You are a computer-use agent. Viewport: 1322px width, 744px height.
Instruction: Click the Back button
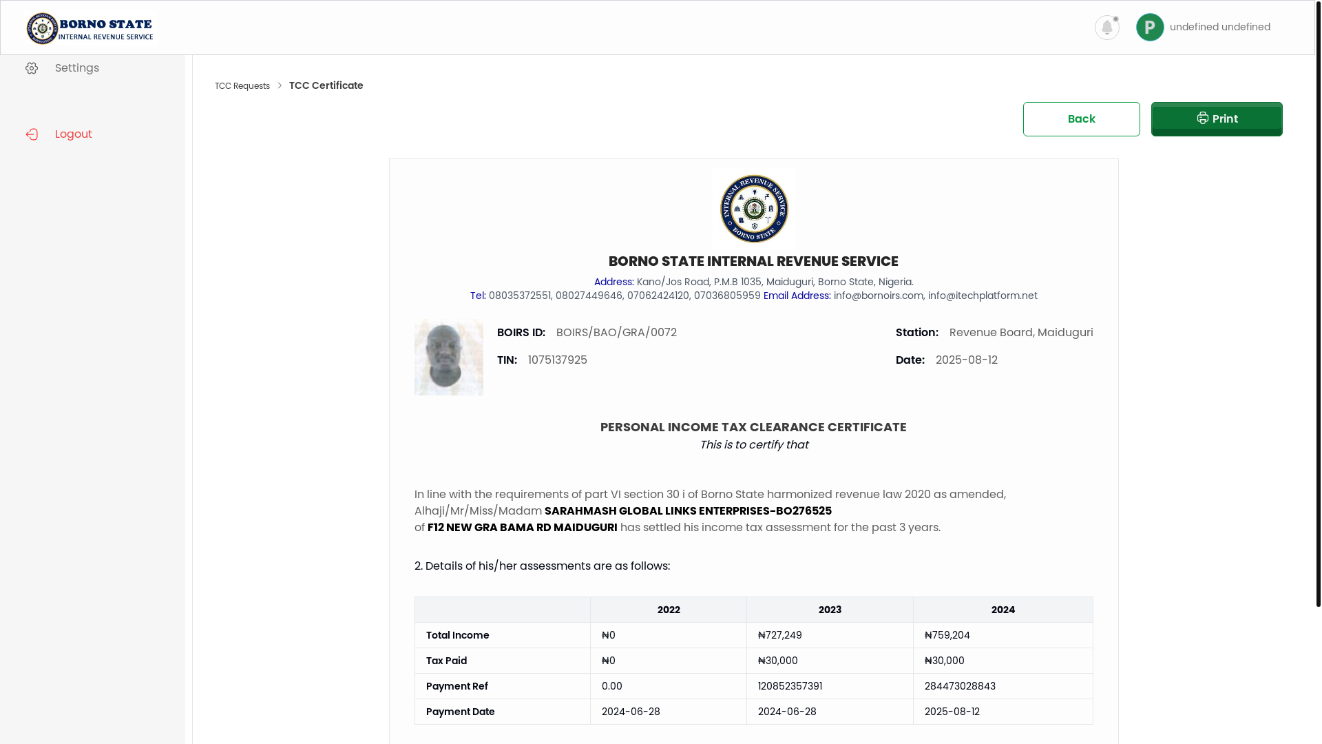point(1081,119)
